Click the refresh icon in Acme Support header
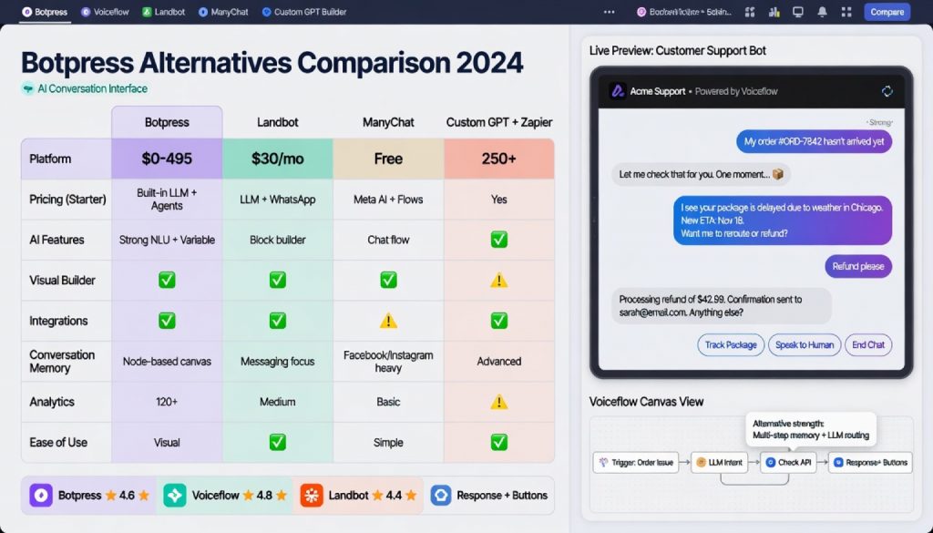The image size is (933, 533). click(x=887, y=91)
